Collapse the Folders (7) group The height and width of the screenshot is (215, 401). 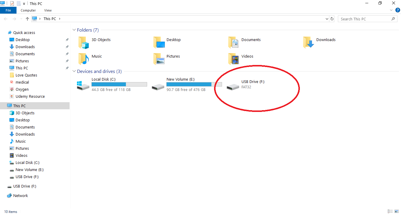[x=74, y=30]
